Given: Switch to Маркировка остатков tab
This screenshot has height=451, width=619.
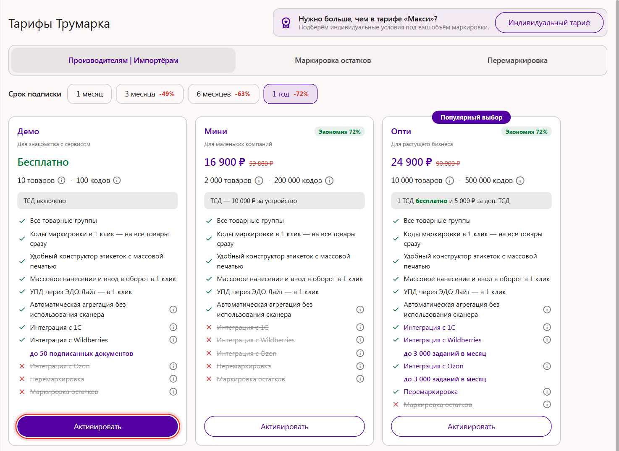Looking at the screenshot, I should point(333,60).
